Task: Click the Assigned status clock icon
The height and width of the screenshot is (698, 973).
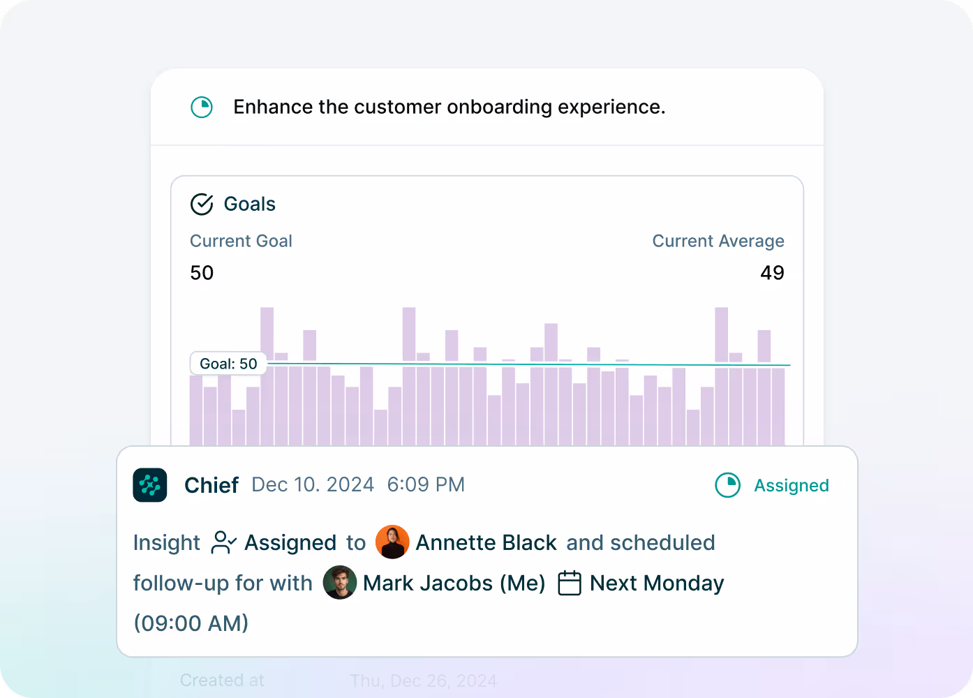Action: 727,485
